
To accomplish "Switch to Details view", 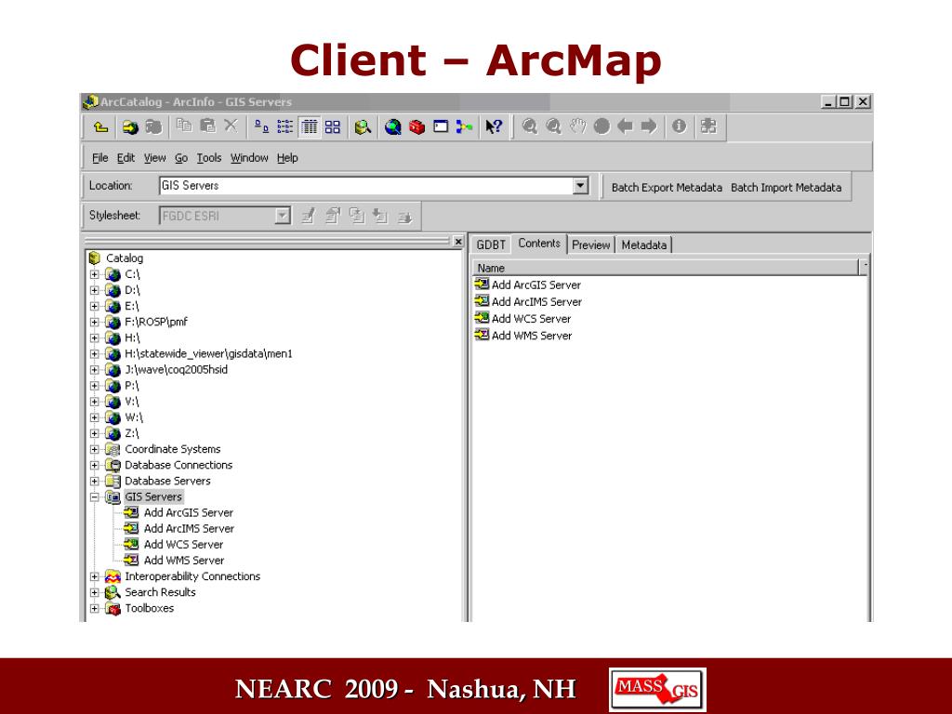I will (309, 126).
